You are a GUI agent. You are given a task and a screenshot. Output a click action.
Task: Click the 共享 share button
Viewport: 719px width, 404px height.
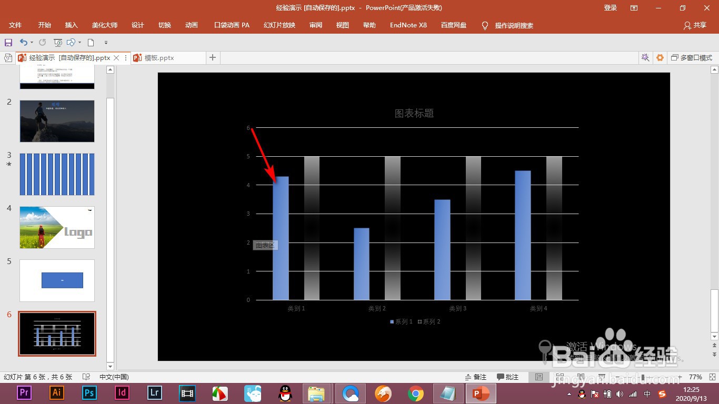(695, 25)
